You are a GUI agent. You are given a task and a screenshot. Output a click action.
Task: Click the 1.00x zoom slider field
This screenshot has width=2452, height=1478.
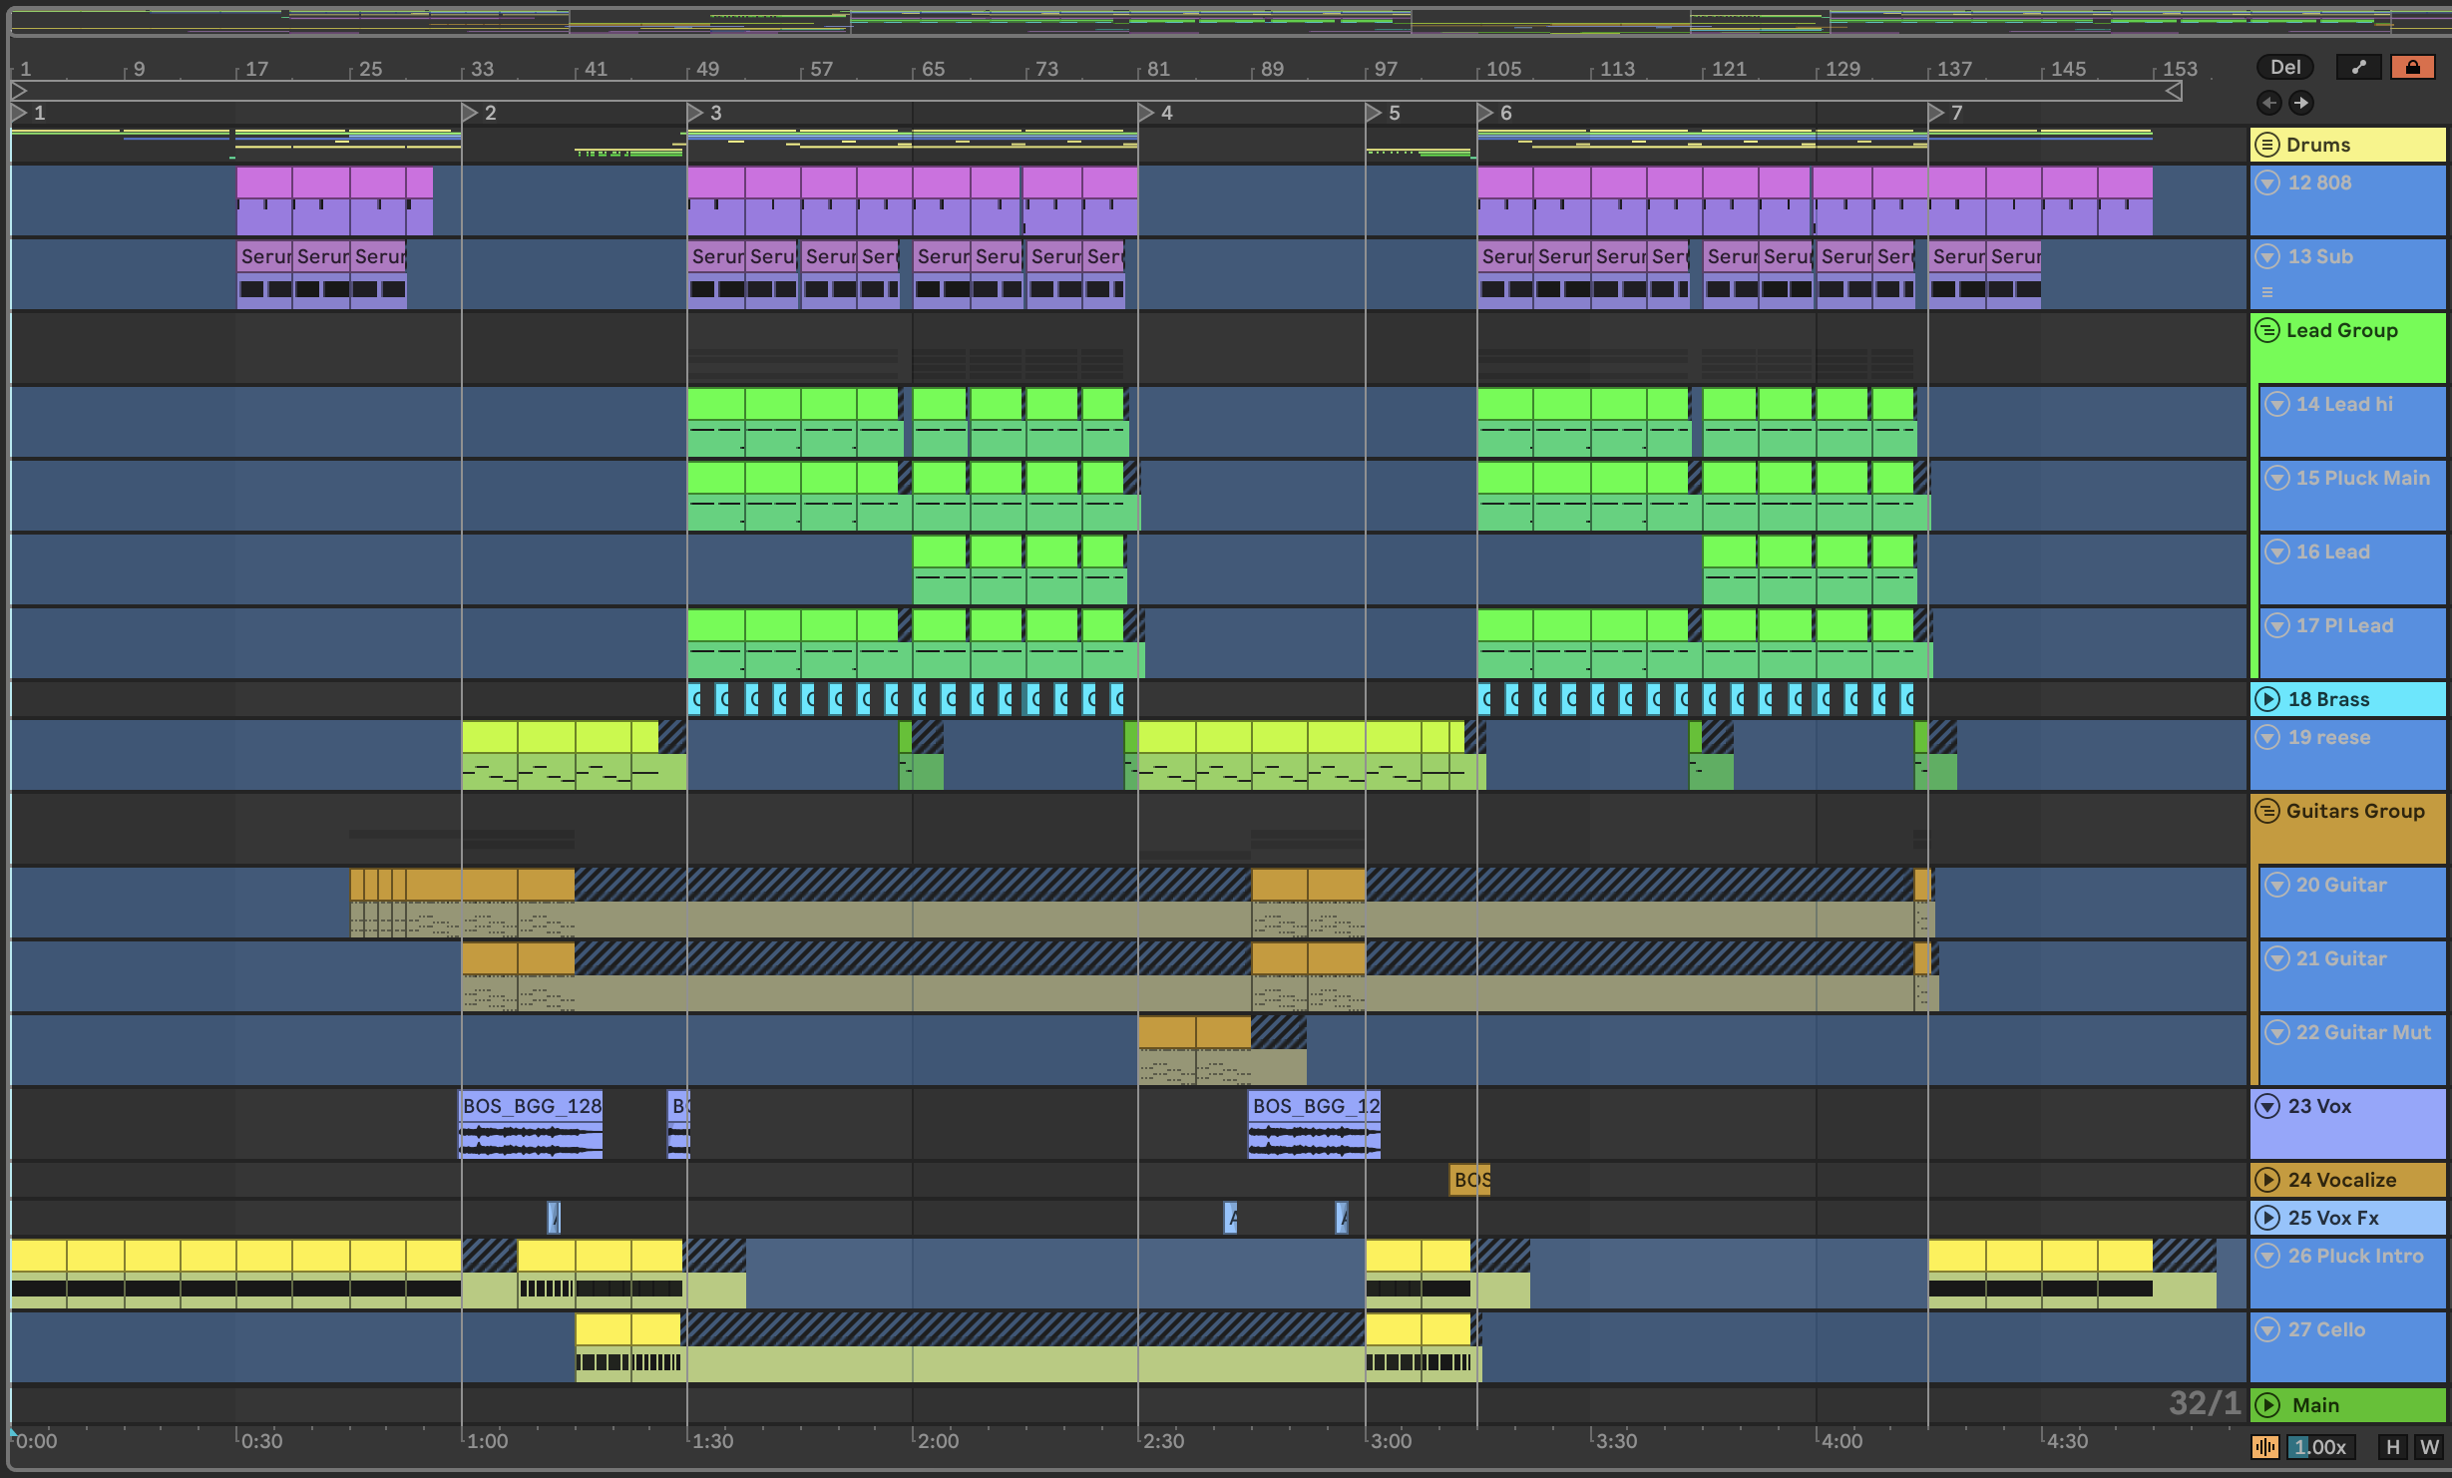pos(2320,1447)
